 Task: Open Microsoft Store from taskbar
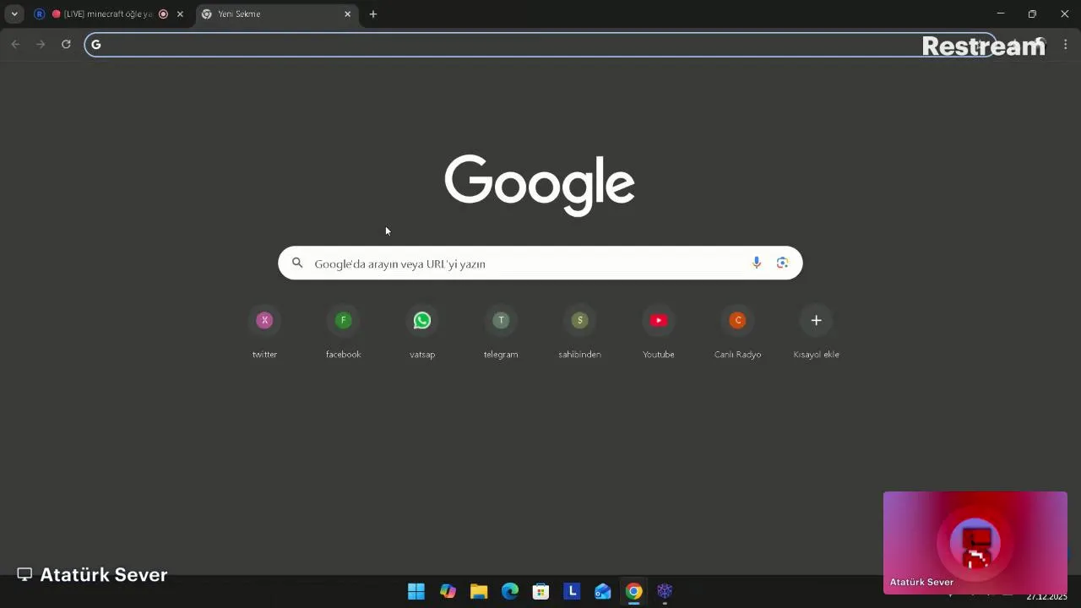[x=540, y=591]
